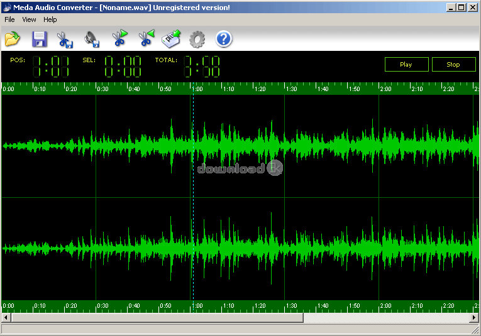Open audio file with folder icon

pyautogui.click(x=13, y=39)
